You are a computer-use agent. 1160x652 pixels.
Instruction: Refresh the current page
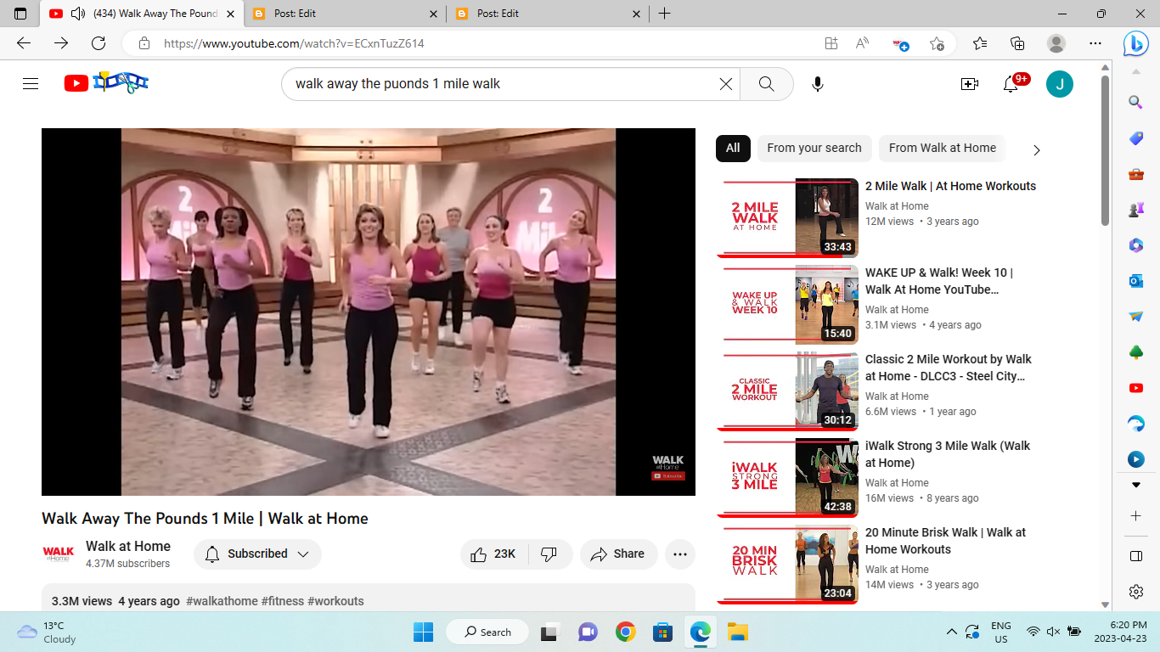pyautogui.click(x=99, y=43)
